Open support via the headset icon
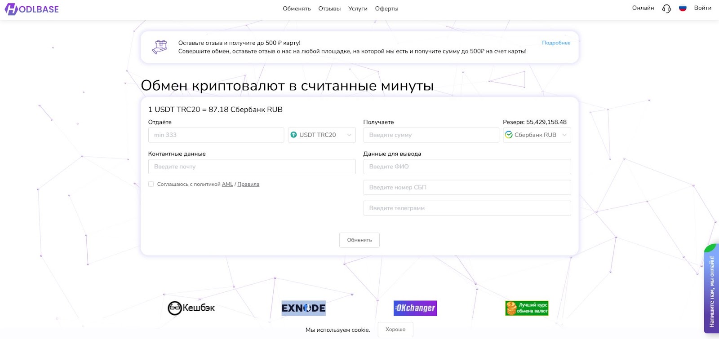719x339 pixels. click(x=666, y=9)
